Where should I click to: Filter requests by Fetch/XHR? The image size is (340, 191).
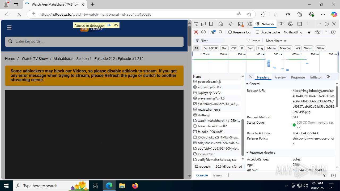[x=210, y=48]
